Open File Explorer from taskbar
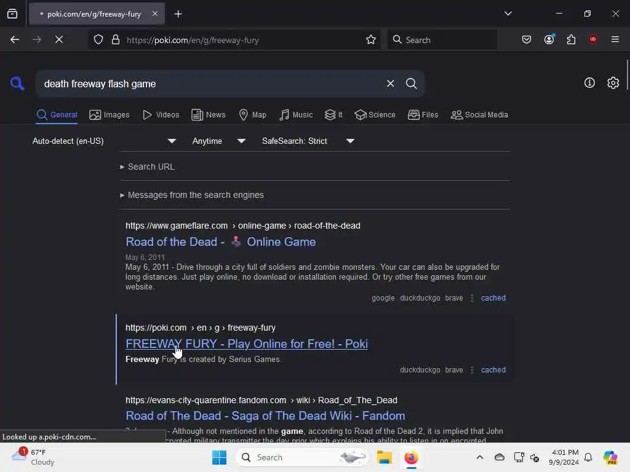This screenshot has width=630, height=472. [384, 457]
